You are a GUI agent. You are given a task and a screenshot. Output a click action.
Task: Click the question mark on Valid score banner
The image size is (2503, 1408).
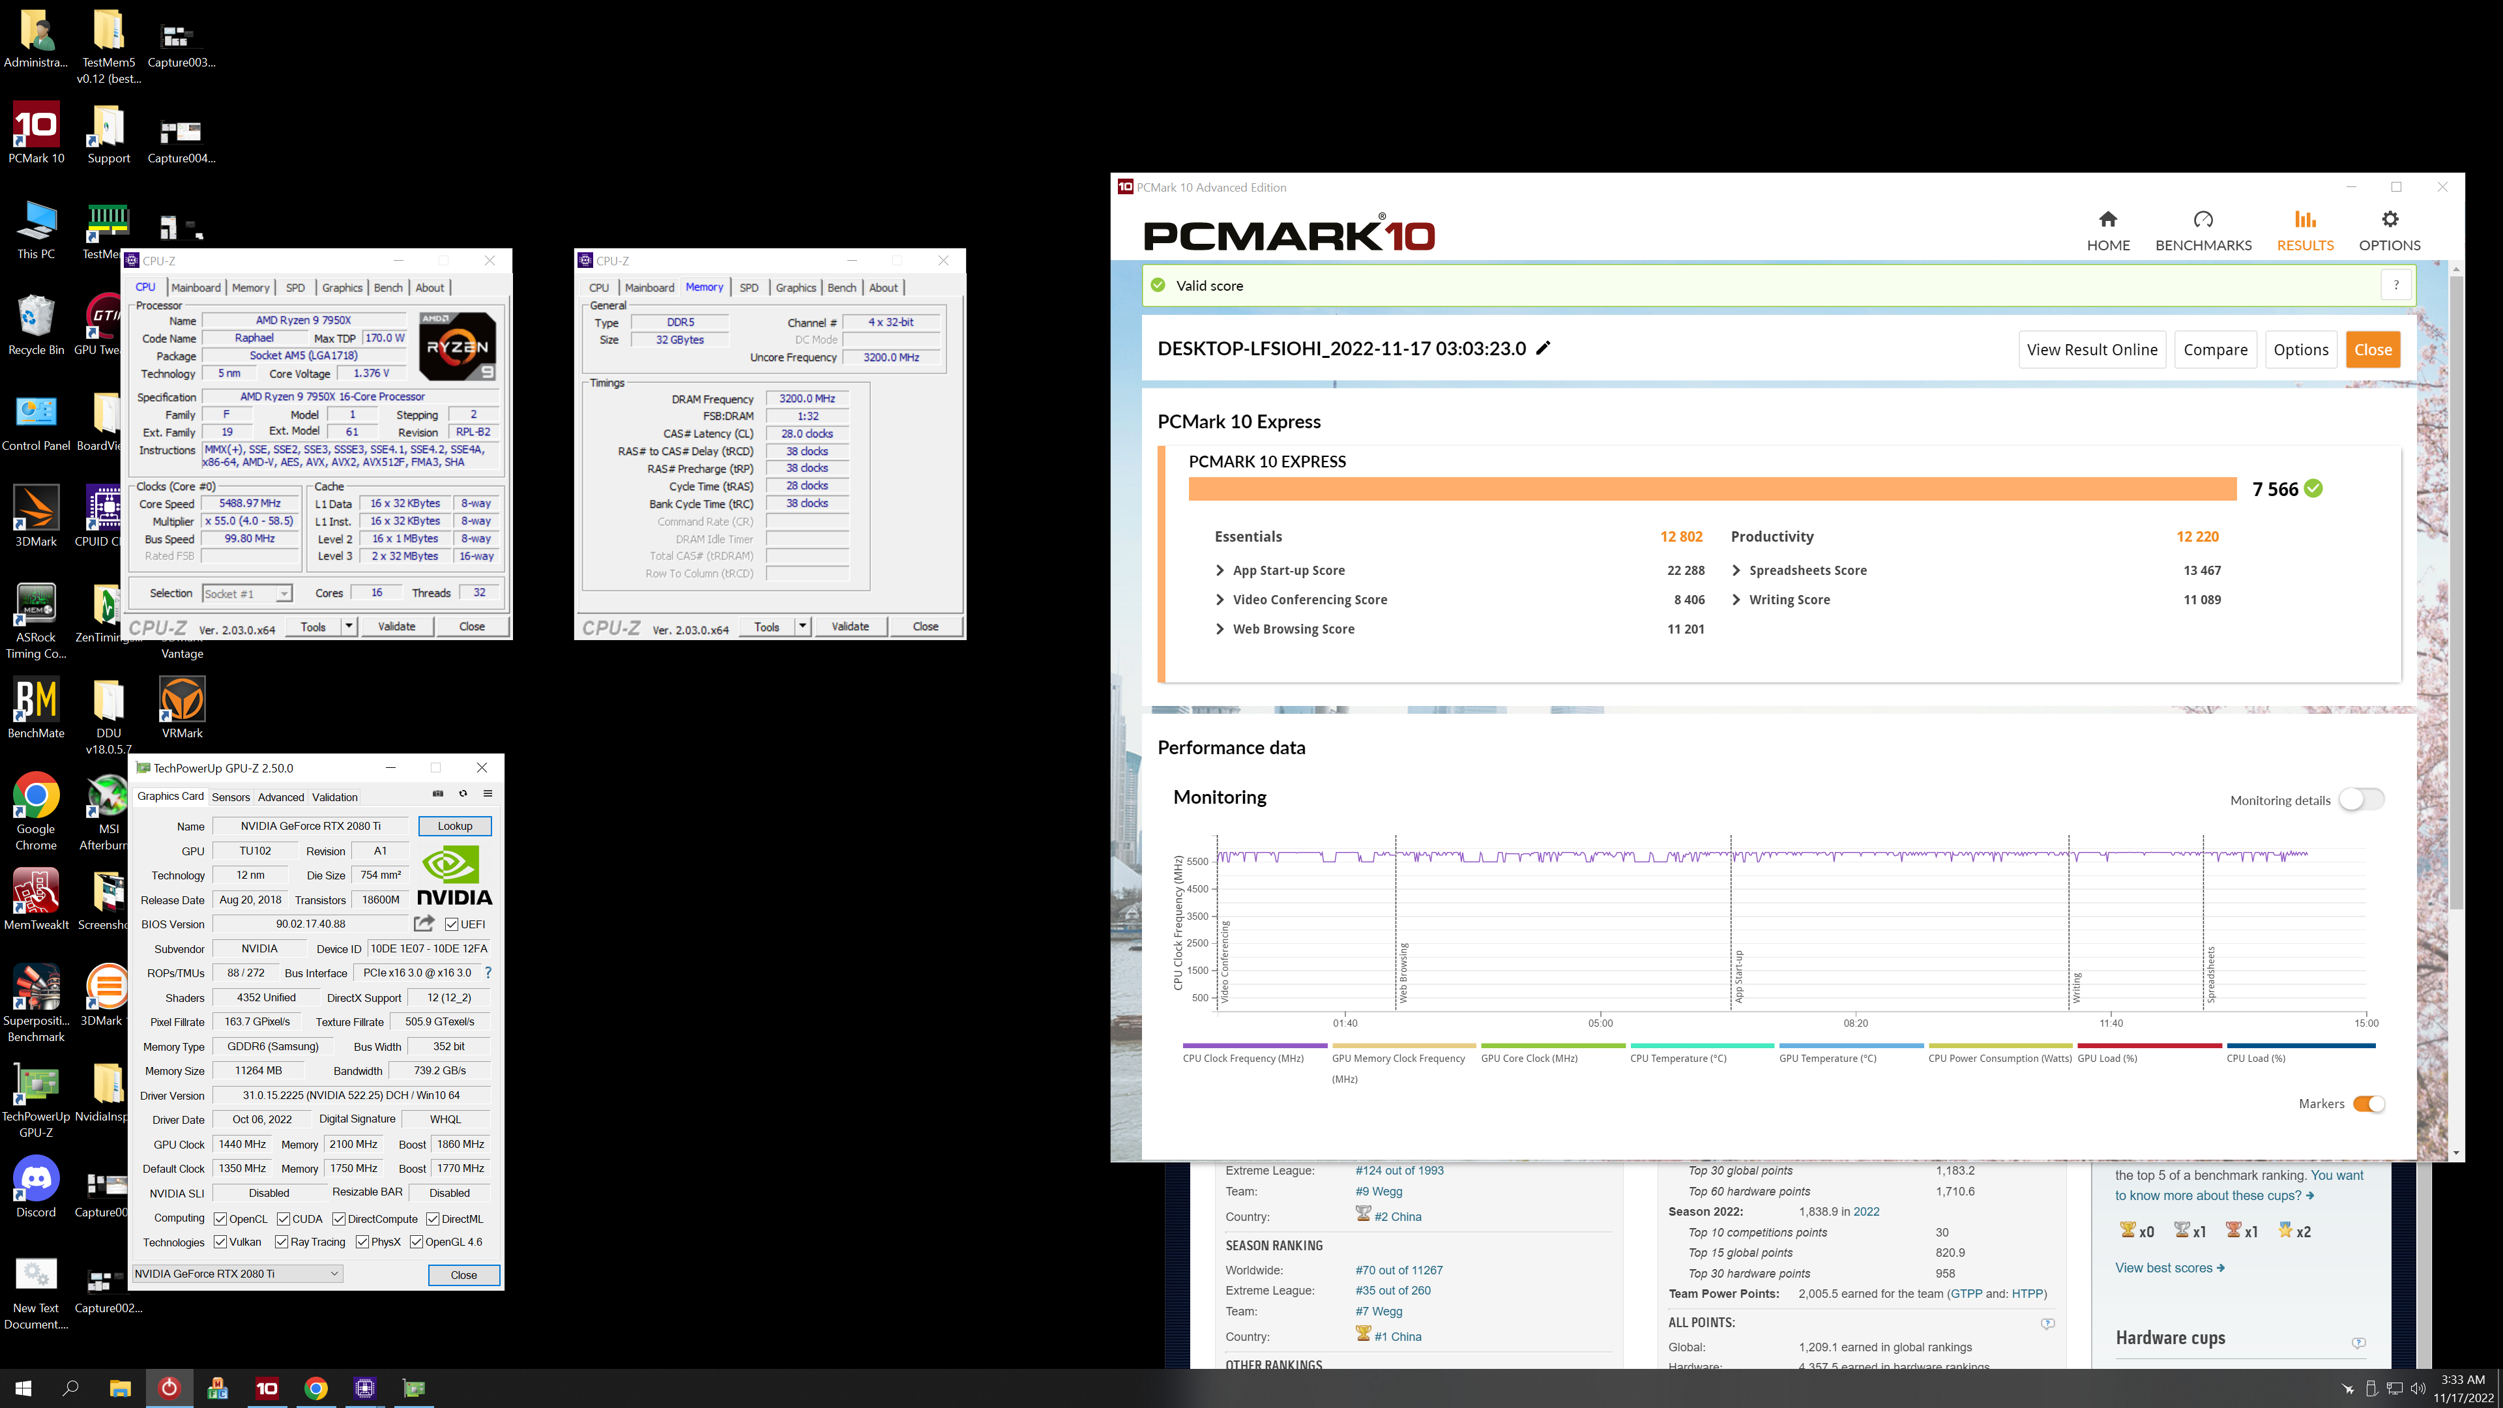(2396, 285)
